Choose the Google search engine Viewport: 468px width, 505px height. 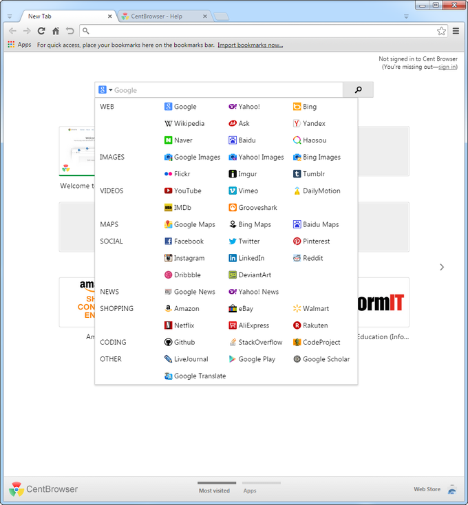(x=180, y=107)
